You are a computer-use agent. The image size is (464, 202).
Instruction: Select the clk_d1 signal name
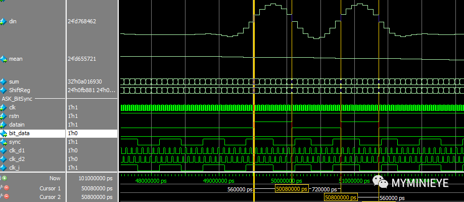(x=17, y=150)
